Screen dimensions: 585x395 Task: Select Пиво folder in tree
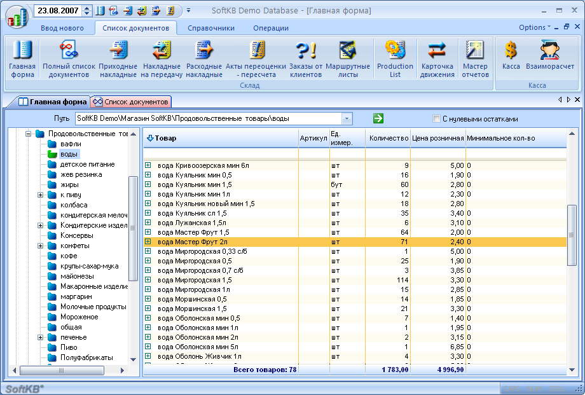click(x=69, y=347)
